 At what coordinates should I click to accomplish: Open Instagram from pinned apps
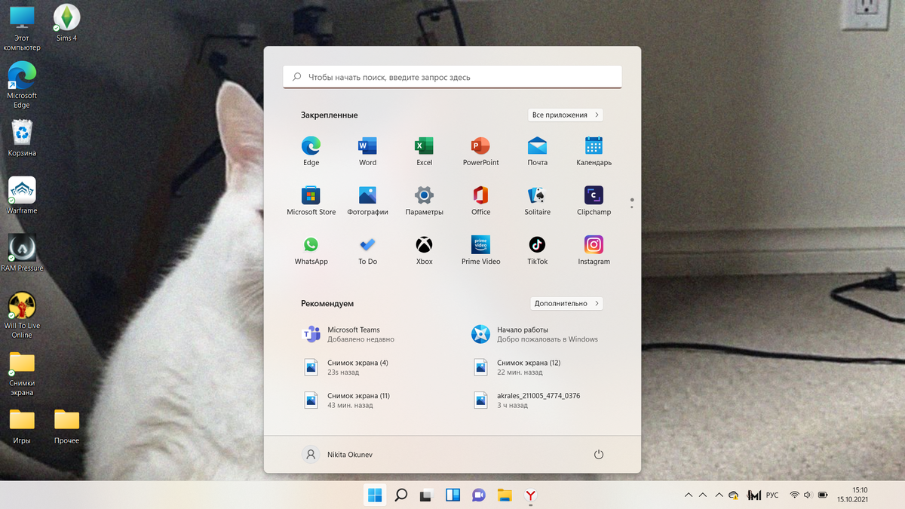[x=594, y=250]
